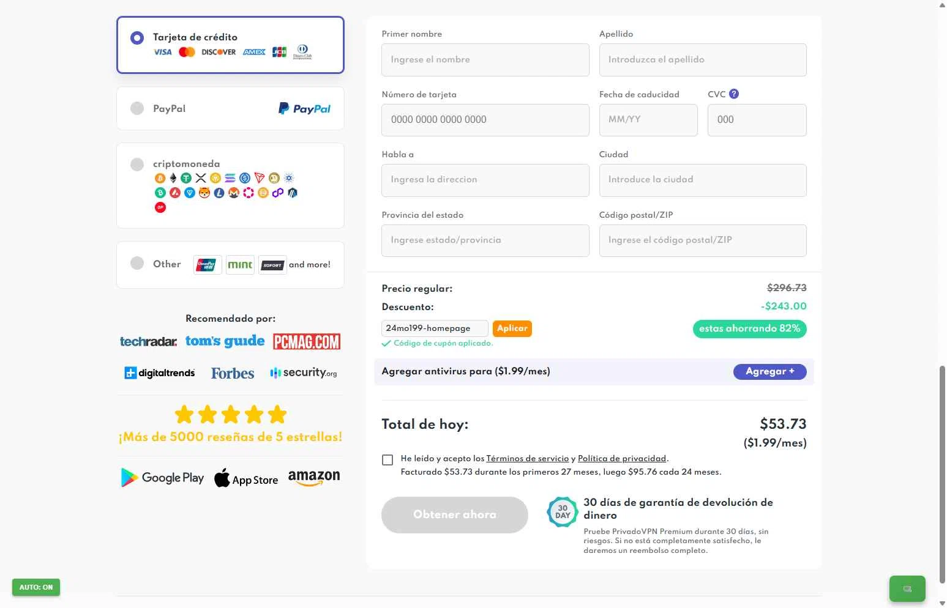Click the 'estas ahorrando 82%' badge
The image size is (947, 608).
click(750, 328)
